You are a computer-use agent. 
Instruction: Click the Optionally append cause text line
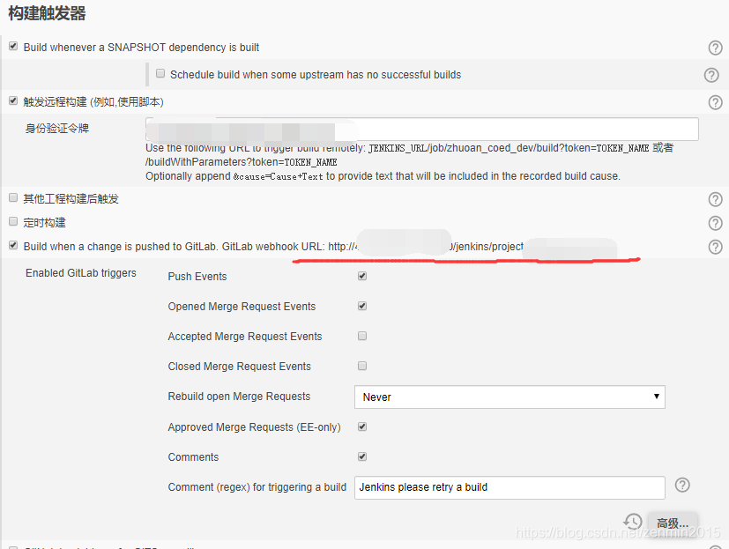(x=383, y=176)
